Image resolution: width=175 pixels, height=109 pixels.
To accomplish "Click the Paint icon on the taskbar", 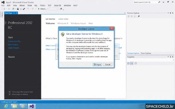I will tap(23, 106).
